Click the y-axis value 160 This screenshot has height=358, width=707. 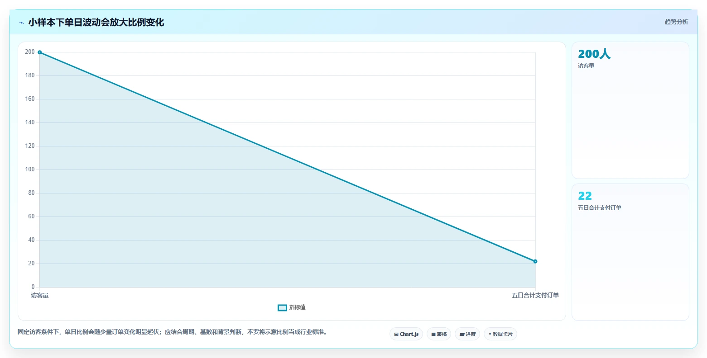pyautogui.click(x=30, y=99)
